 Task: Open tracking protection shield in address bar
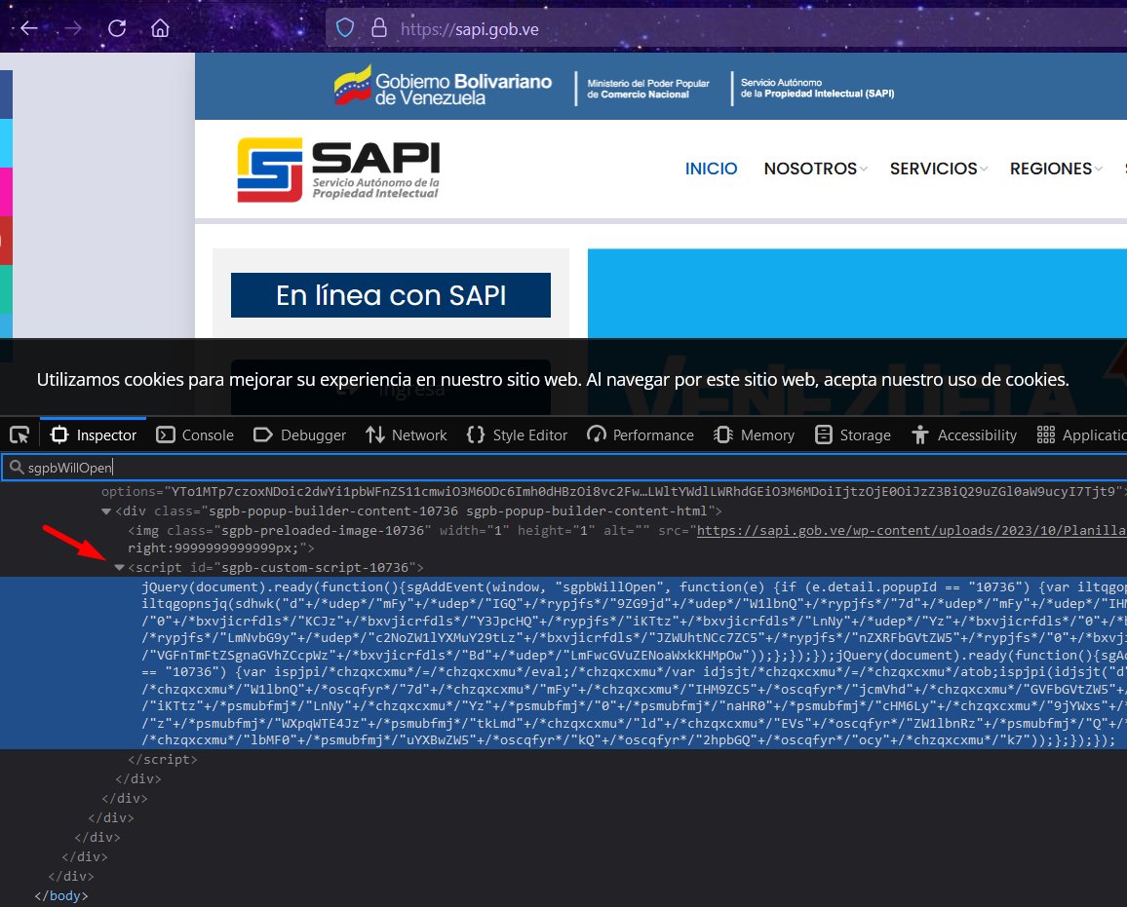[x=346, y=28]
